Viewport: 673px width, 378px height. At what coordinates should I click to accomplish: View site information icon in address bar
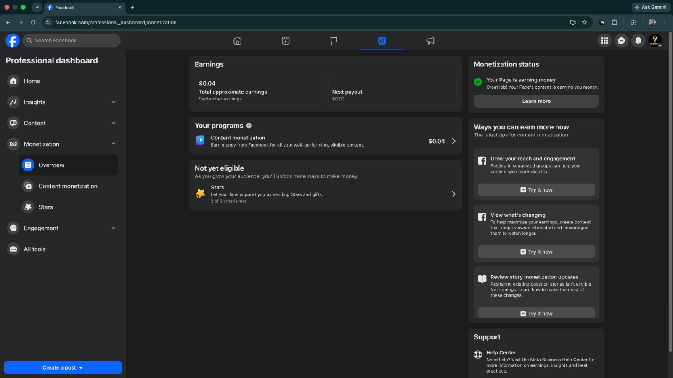click(48, 22)
